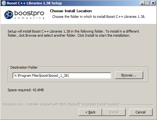Click the boostpro computing logo

pos(24,15)
